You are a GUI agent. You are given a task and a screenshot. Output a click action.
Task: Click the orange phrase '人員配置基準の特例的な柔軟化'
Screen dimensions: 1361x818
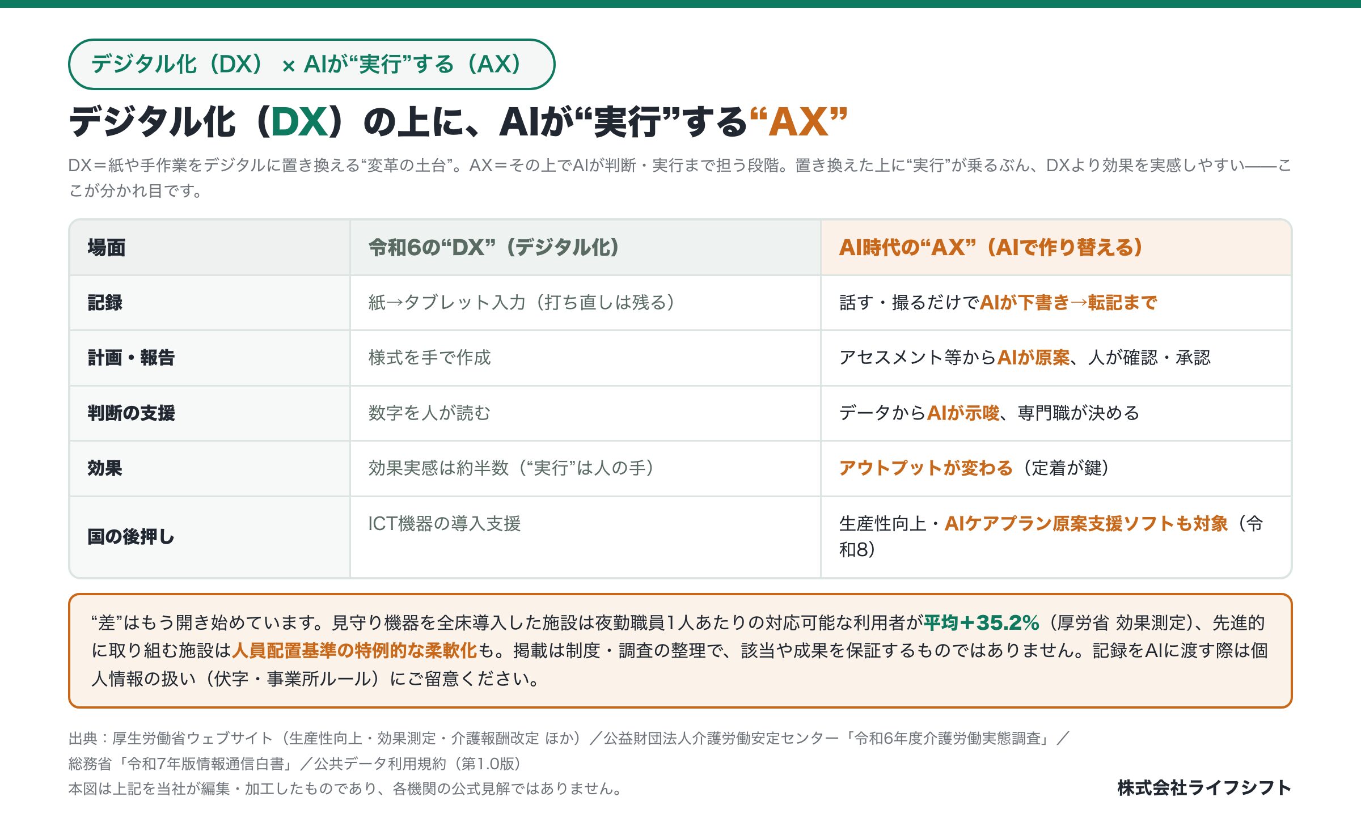click(x=354, y=650)
